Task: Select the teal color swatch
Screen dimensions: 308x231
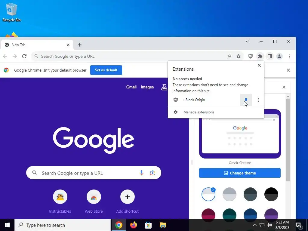Action: [x=229, y=214]
